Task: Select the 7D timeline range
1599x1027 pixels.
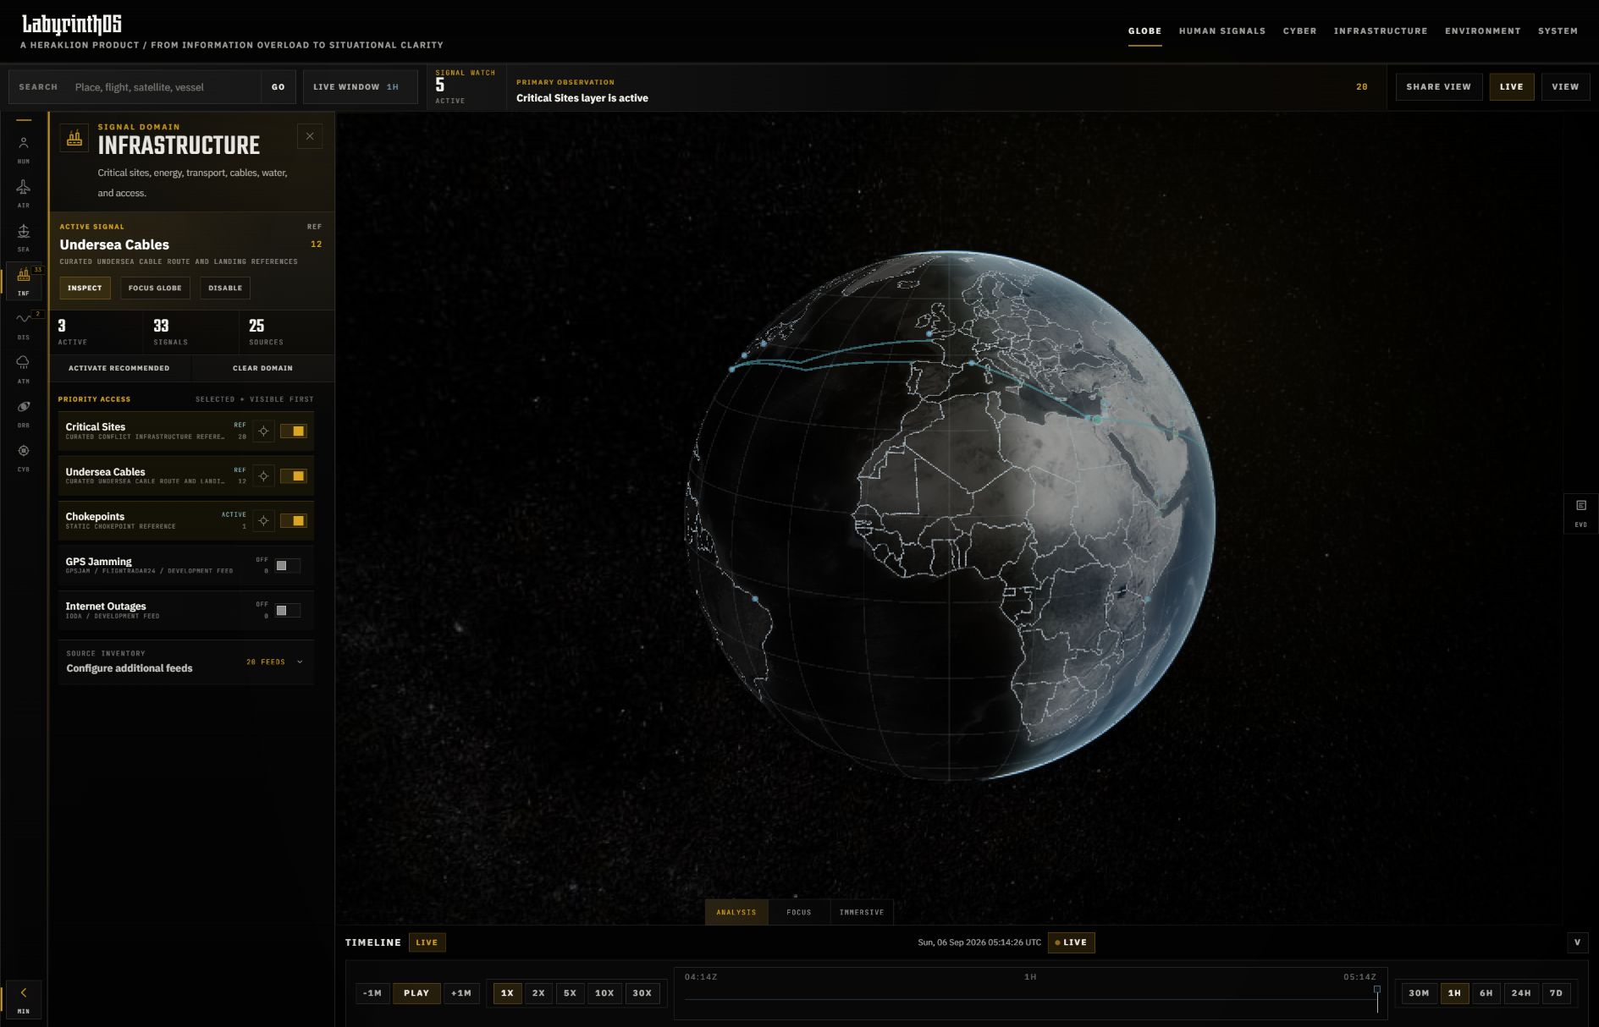Action: (x=1556, y=993)
